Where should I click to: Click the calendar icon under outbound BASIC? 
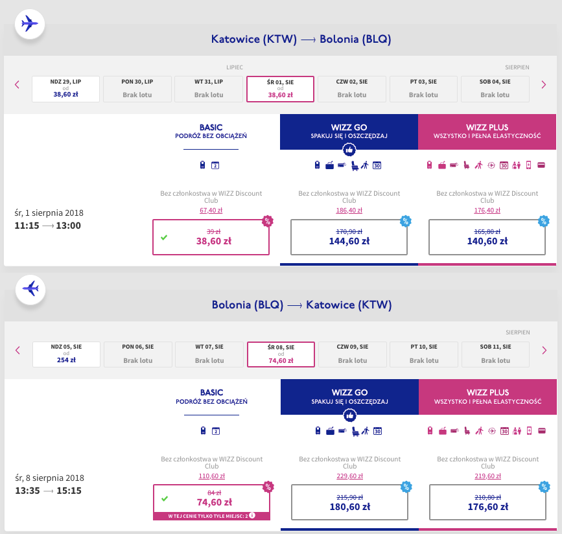coord(215,165)
